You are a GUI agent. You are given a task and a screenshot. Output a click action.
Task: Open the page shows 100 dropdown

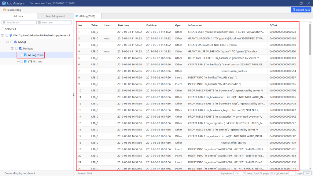coord(239,173)
